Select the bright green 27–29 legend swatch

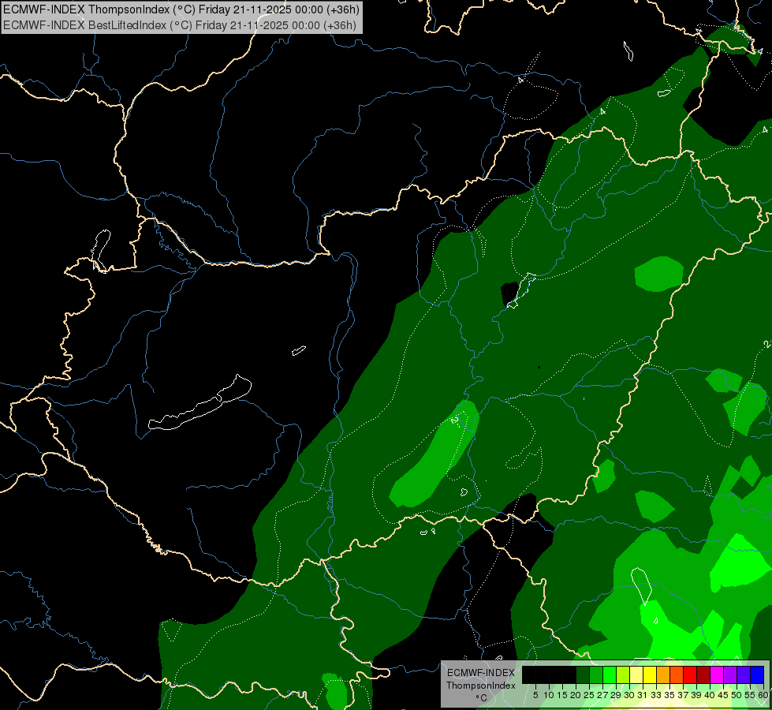pyautogui.click(x=610, y=674)
